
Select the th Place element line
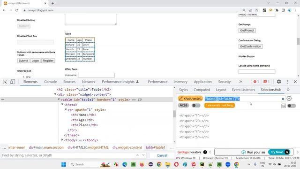coord(84,125)
